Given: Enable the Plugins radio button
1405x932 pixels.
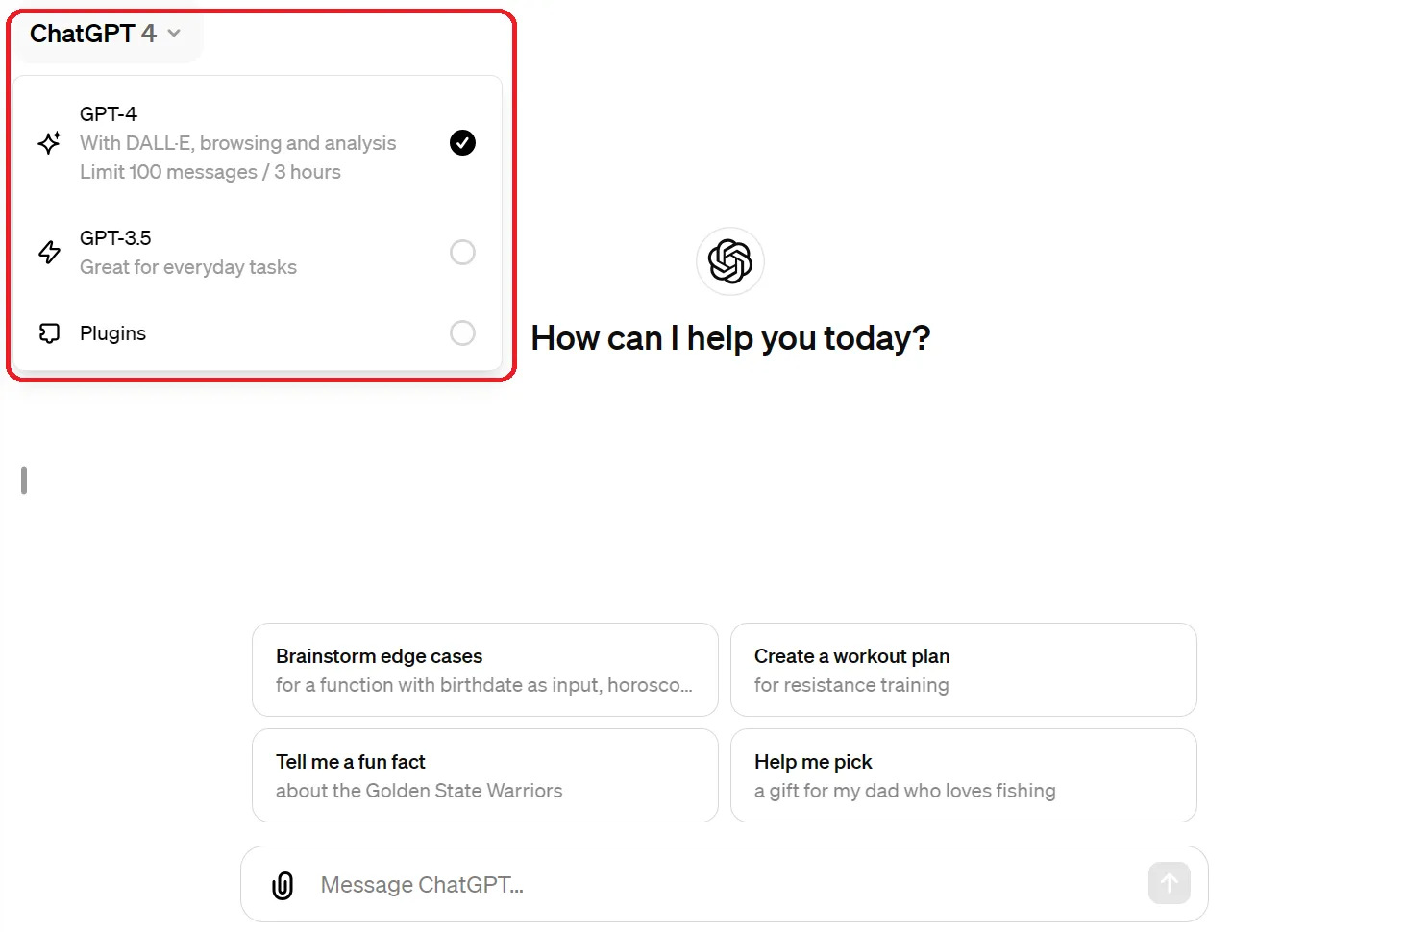Looking at the screenshot, I should tap(462, 333).
